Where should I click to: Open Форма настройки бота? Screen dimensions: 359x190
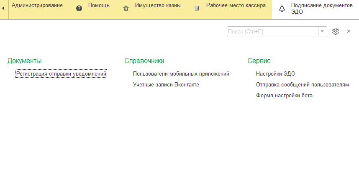[x=284, y=96]
